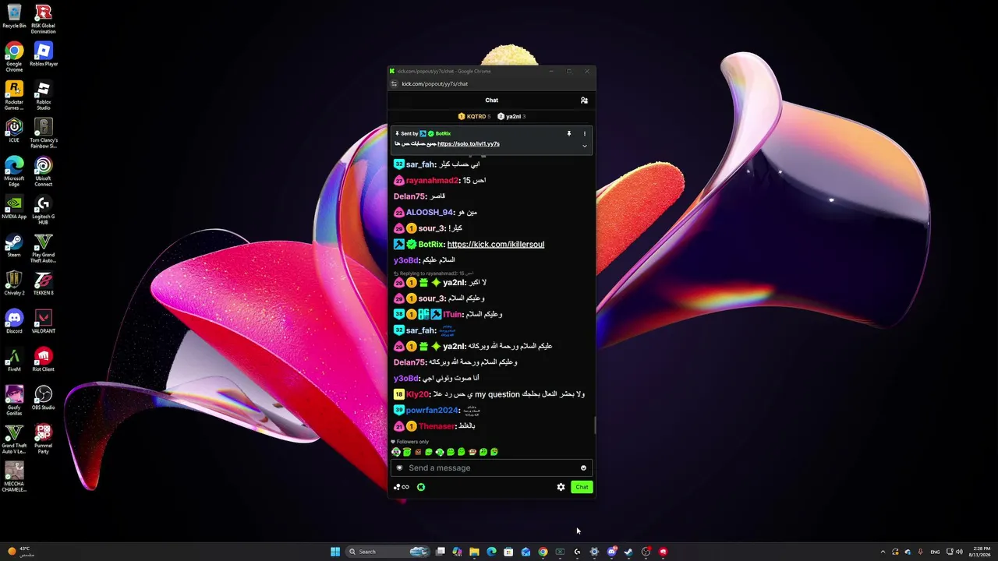This screenshot has height=561, width=998.
Task: Open Discord desktop shortcut
Action: 14,321
